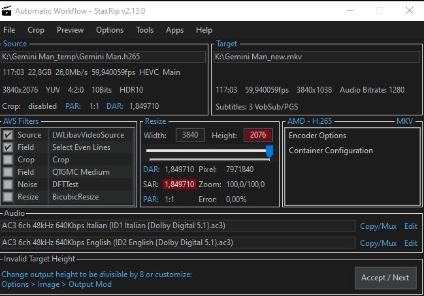Enable the Crop filter checkbox
Screen dimensions: 424x296
(8, 160)
